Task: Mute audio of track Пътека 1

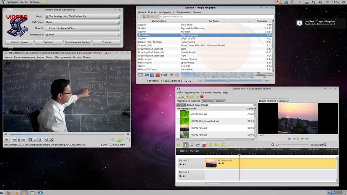Action: pos(184,176)
